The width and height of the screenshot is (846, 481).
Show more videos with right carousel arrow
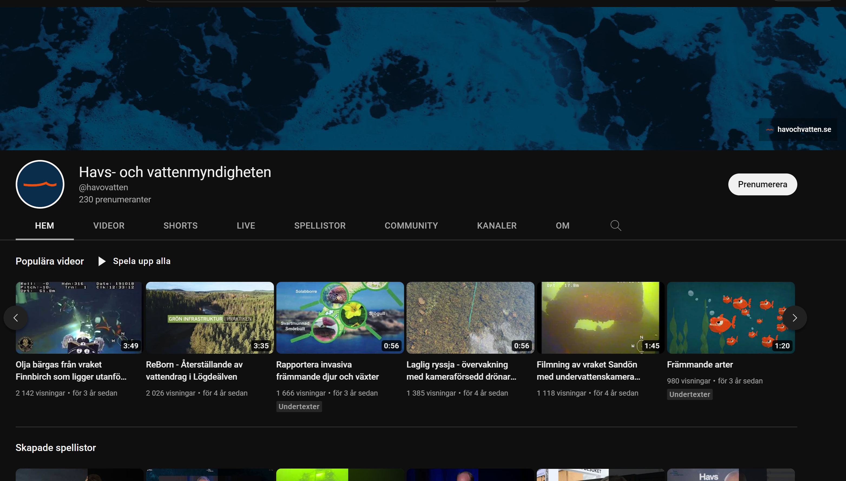[794, 318]
